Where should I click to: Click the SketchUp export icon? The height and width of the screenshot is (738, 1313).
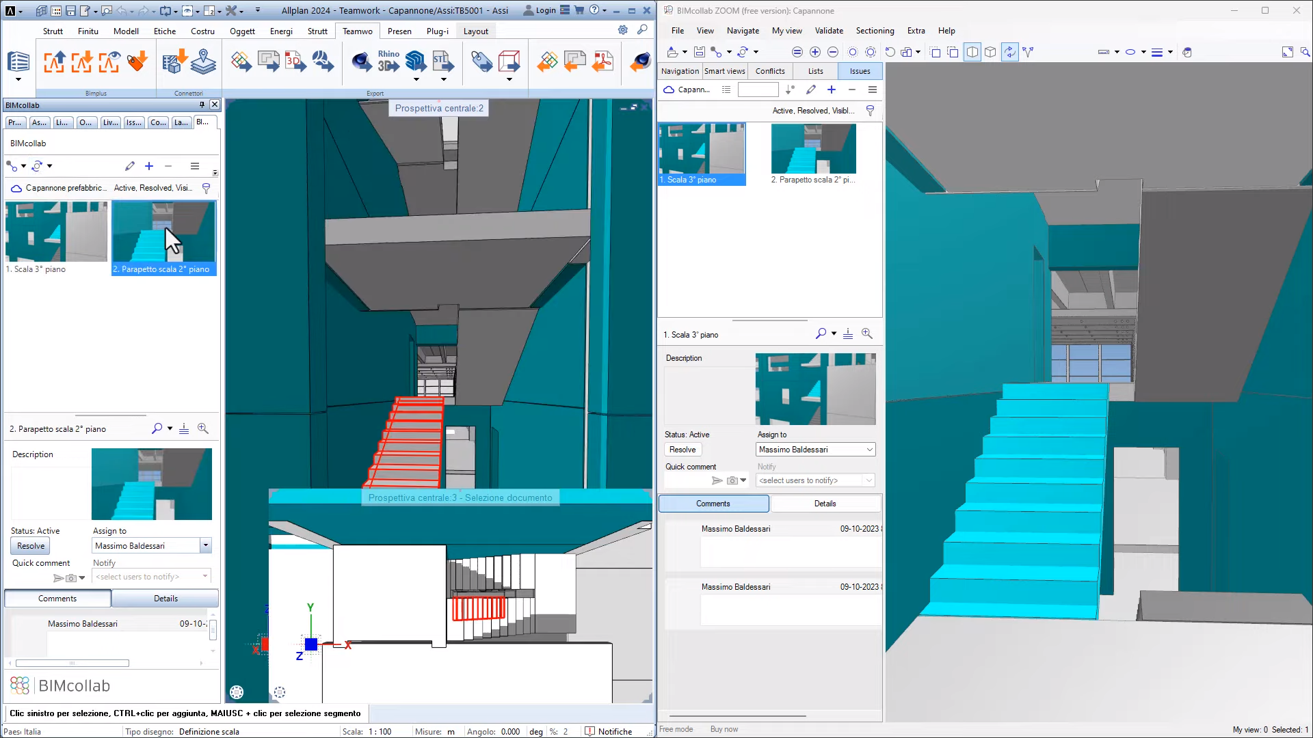tap(416, 61)
